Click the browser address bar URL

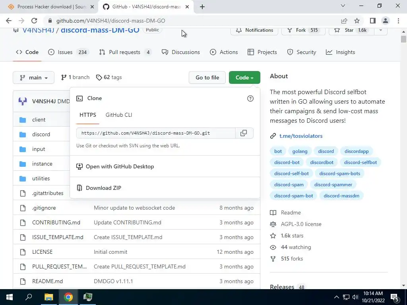click(111, 21)
